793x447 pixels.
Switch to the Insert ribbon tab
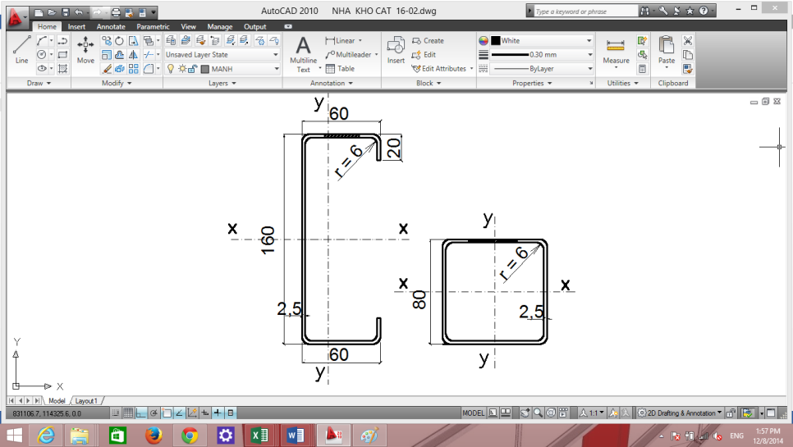[x=77, y=27]
